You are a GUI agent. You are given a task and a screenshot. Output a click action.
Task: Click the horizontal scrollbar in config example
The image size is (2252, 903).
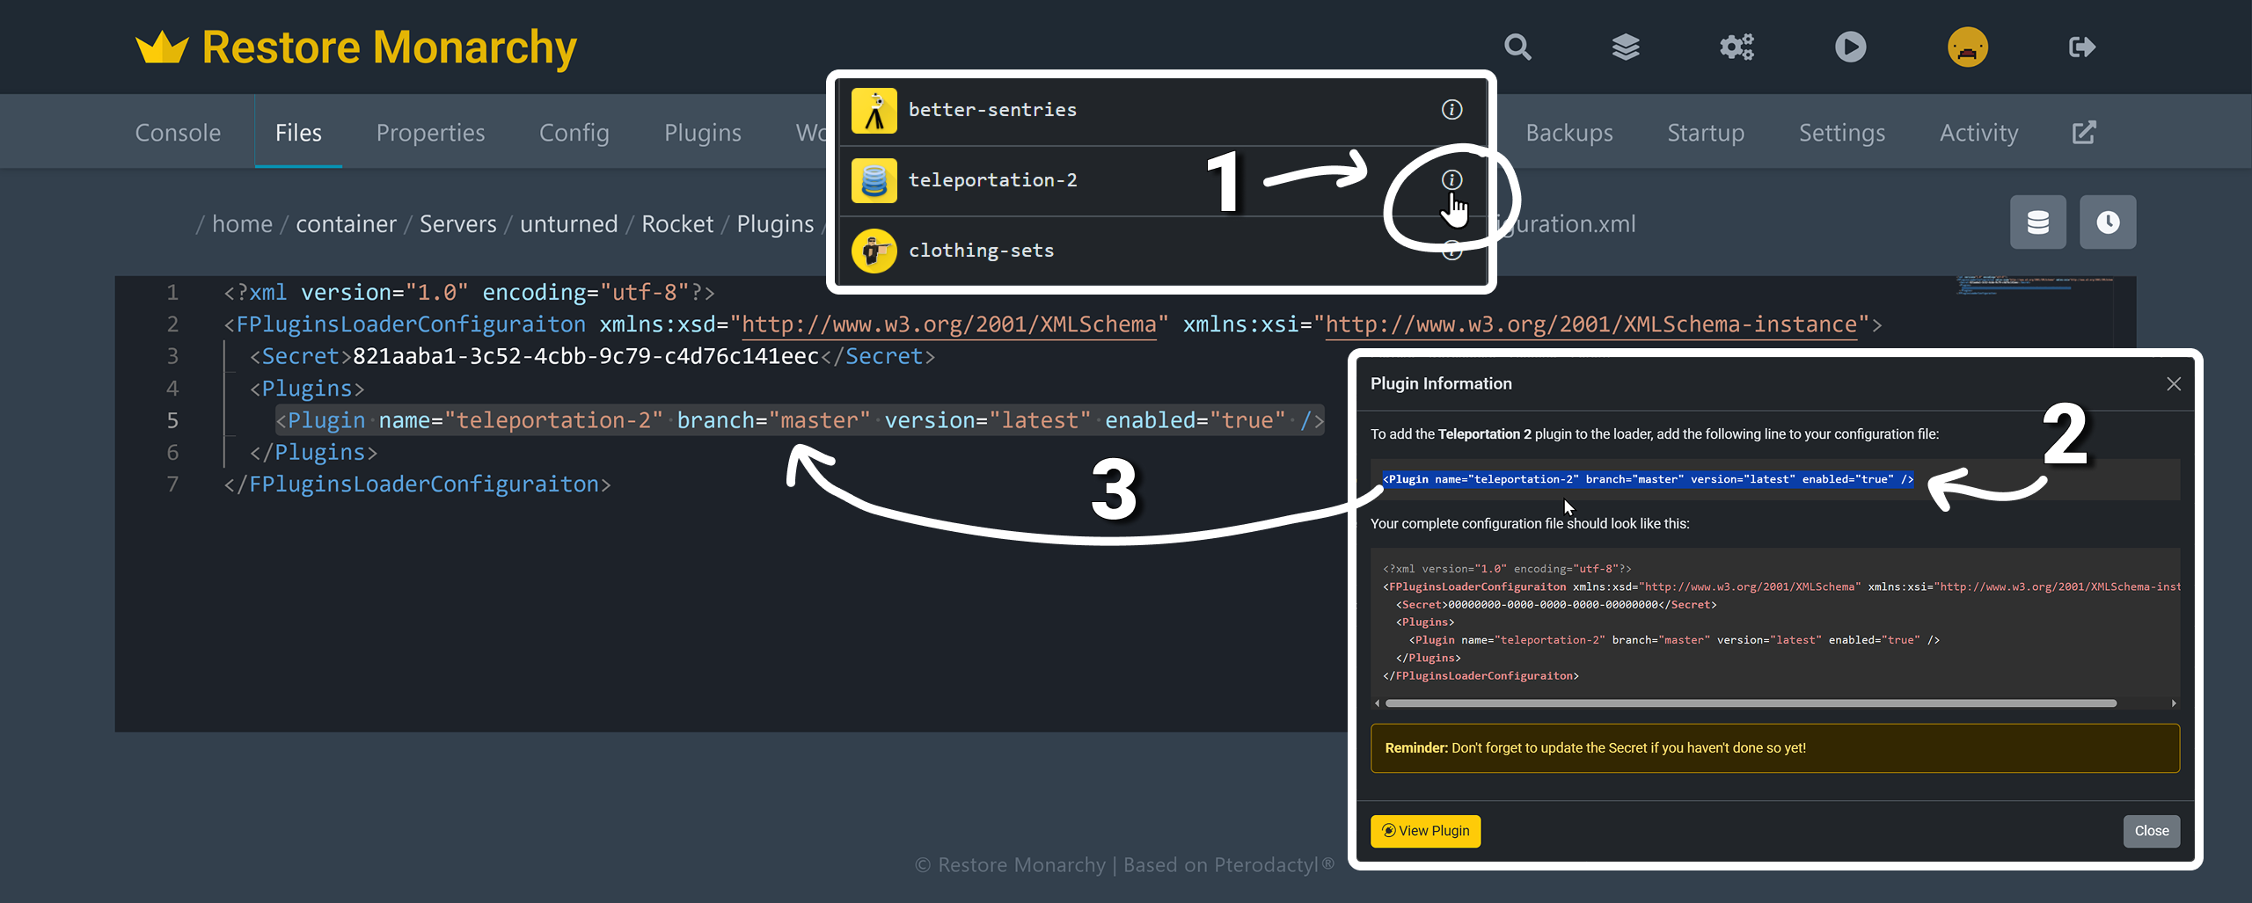coord(1751,703)
